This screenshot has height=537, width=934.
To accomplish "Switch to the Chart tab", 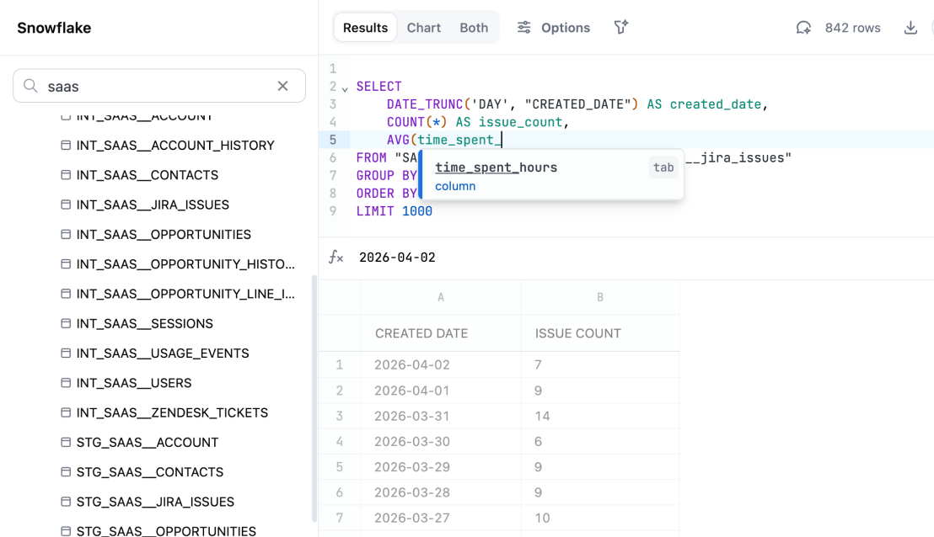I will pos(424,27).
